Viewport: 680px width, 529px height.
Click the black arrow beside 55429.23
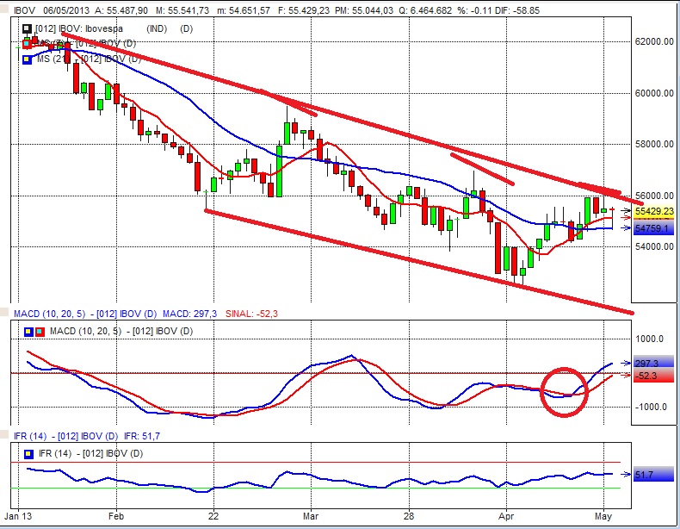click(x=626, y=210)
